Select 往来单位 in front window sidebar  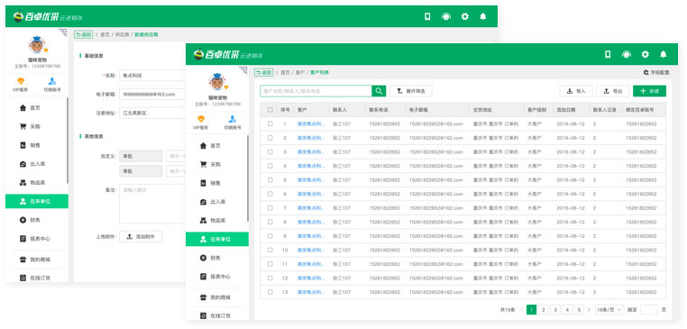point(217,239)
